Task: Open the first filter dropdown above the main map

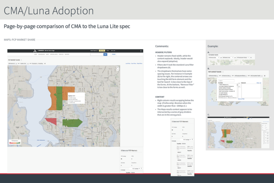Action: 12,64
